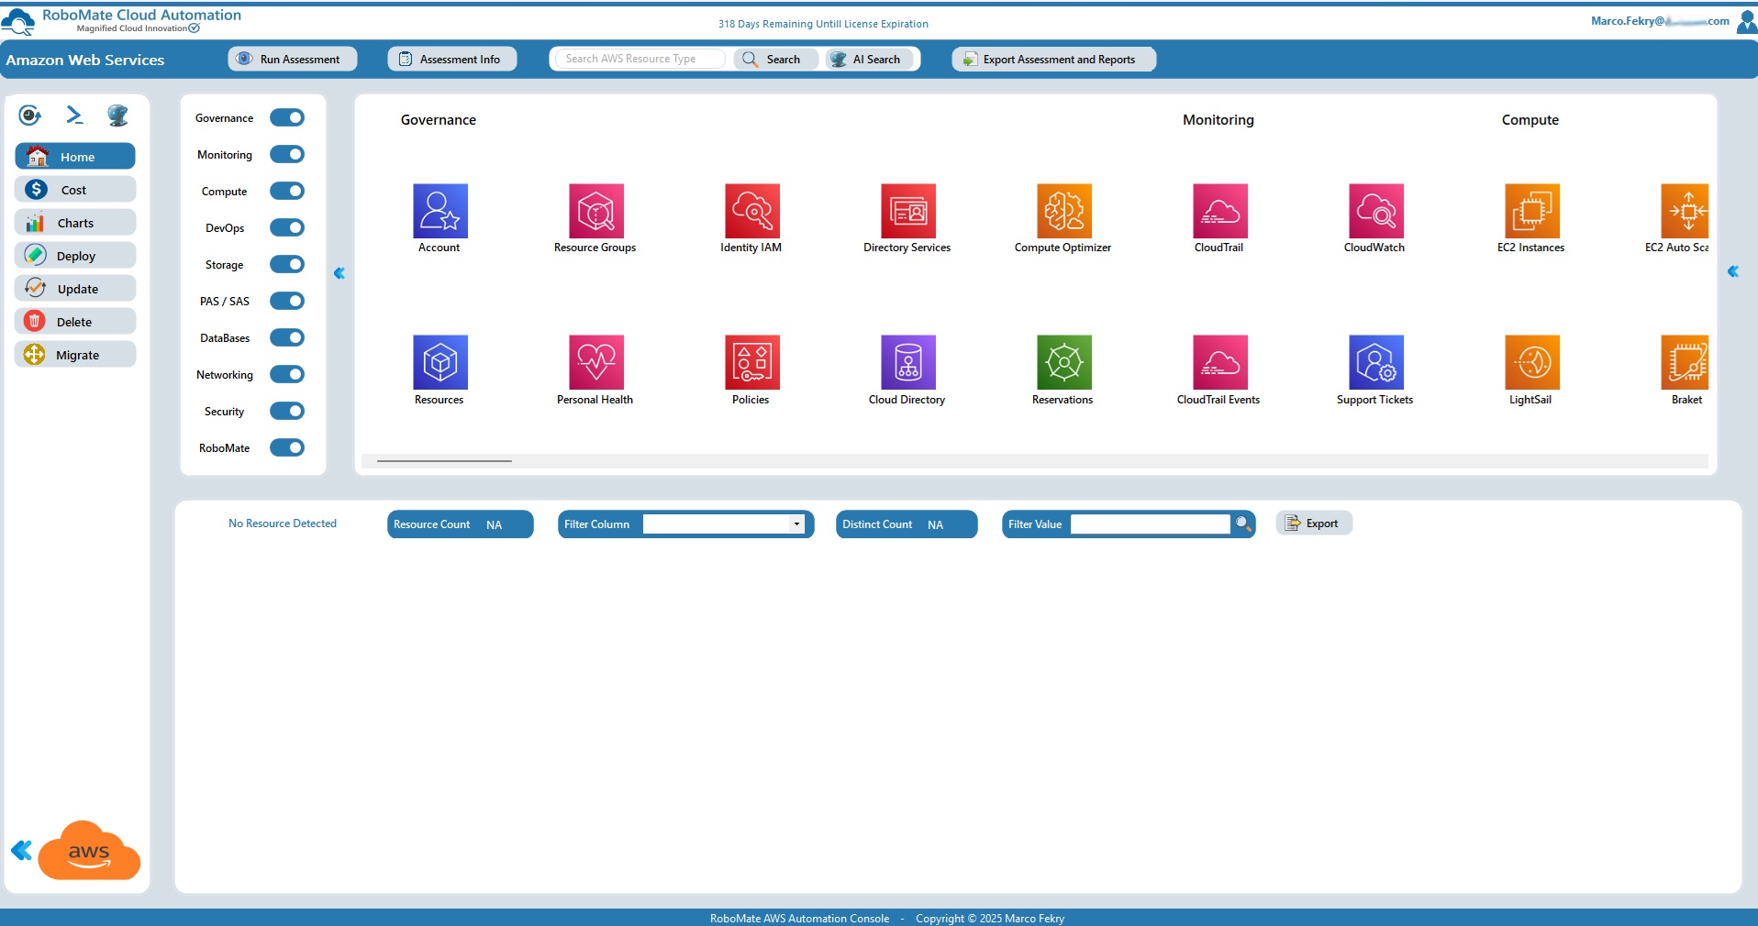Viewport: 1758px width, 926px height.
Task: Open Assessment Info
Action: (451, 59)
